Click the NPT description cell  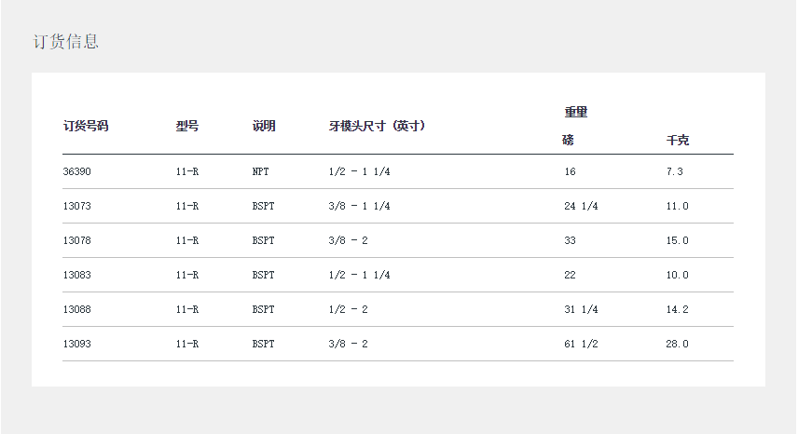[260, 171]
